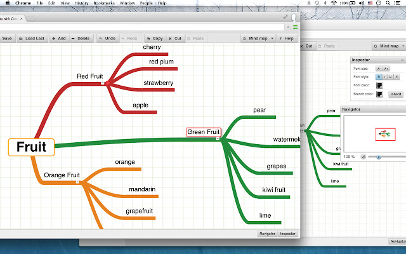Screen dimensions: 406x254
Task: Select the lime node in front window
Action: point(265,215)
